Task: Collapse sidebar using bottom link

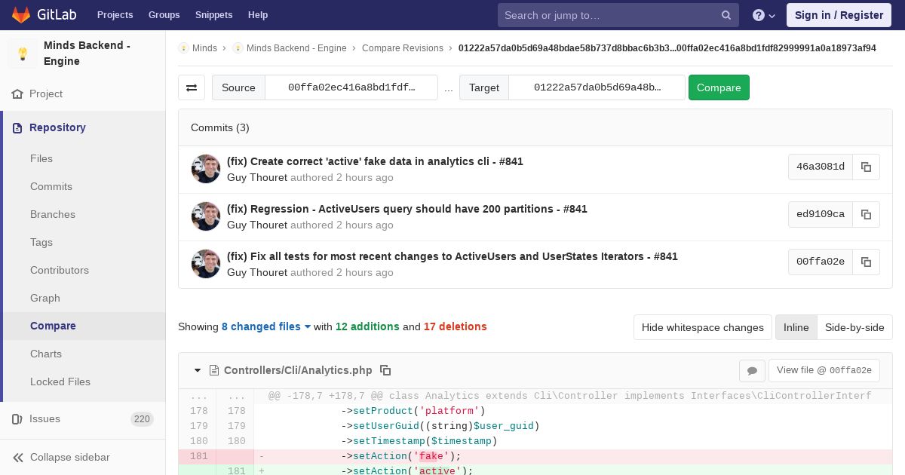Action: tap(69, 457)
